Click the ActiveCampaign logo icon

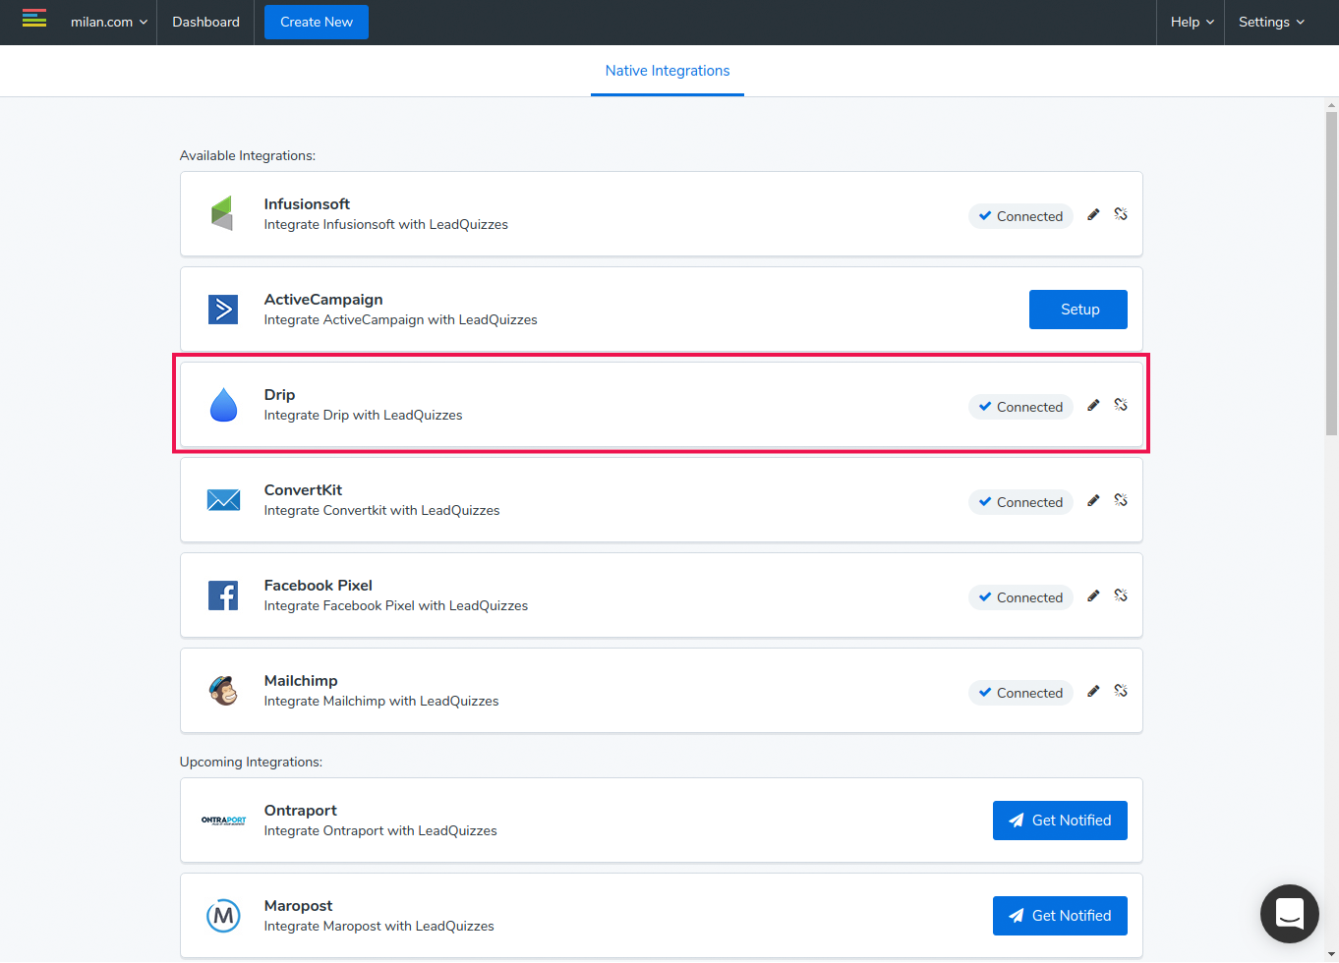(223, 310)
